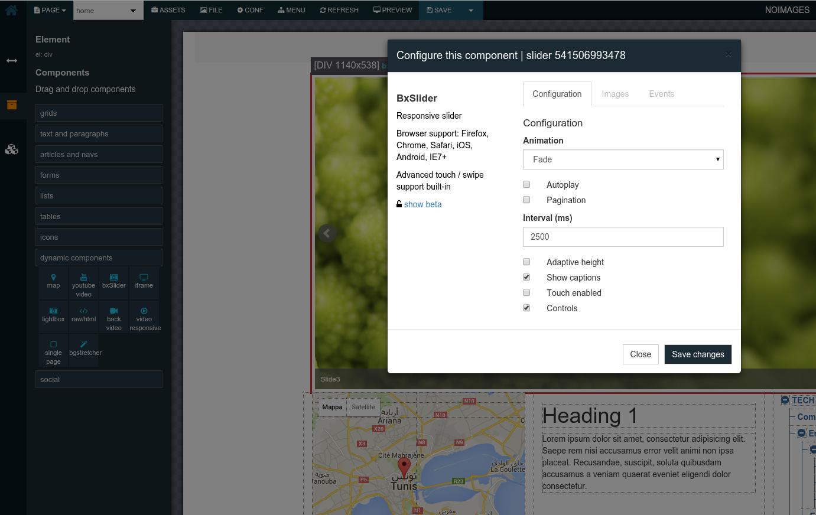Screen dimensions: 816x515
Task: Uncheck the Controls checkbox
Action: click(526, 308)
